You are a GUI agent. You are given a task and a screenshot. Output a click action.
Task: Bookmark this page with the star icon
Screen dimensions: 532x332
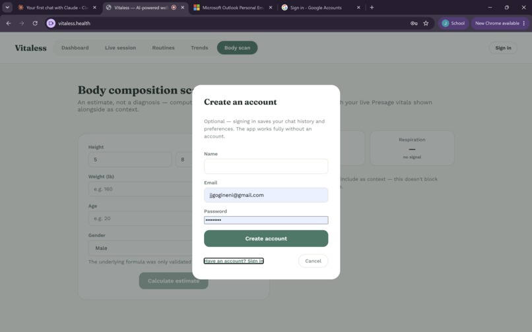[x=426, y=23]
